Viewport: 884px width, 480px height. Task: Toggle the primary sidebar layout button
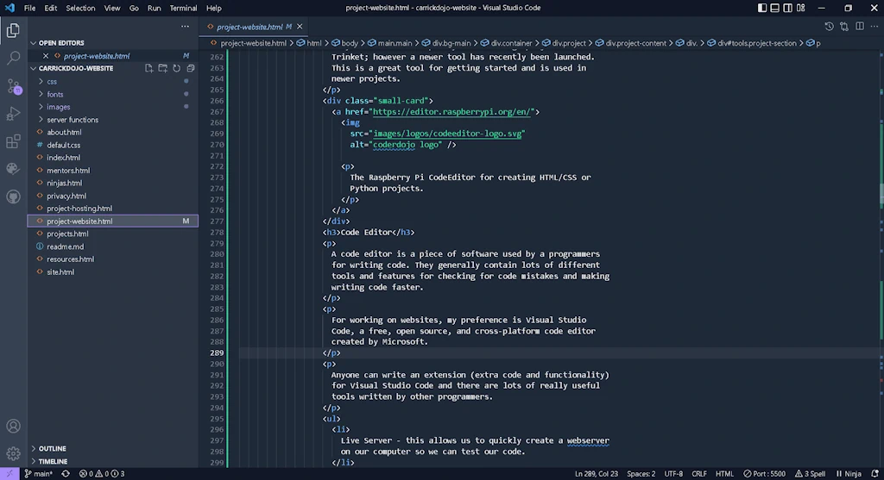click(761, 8)
